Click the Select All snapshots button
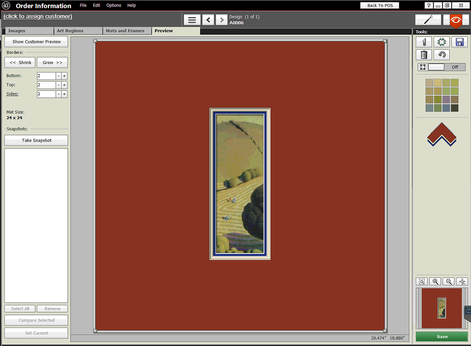471x346 pixels. (20, 308)
